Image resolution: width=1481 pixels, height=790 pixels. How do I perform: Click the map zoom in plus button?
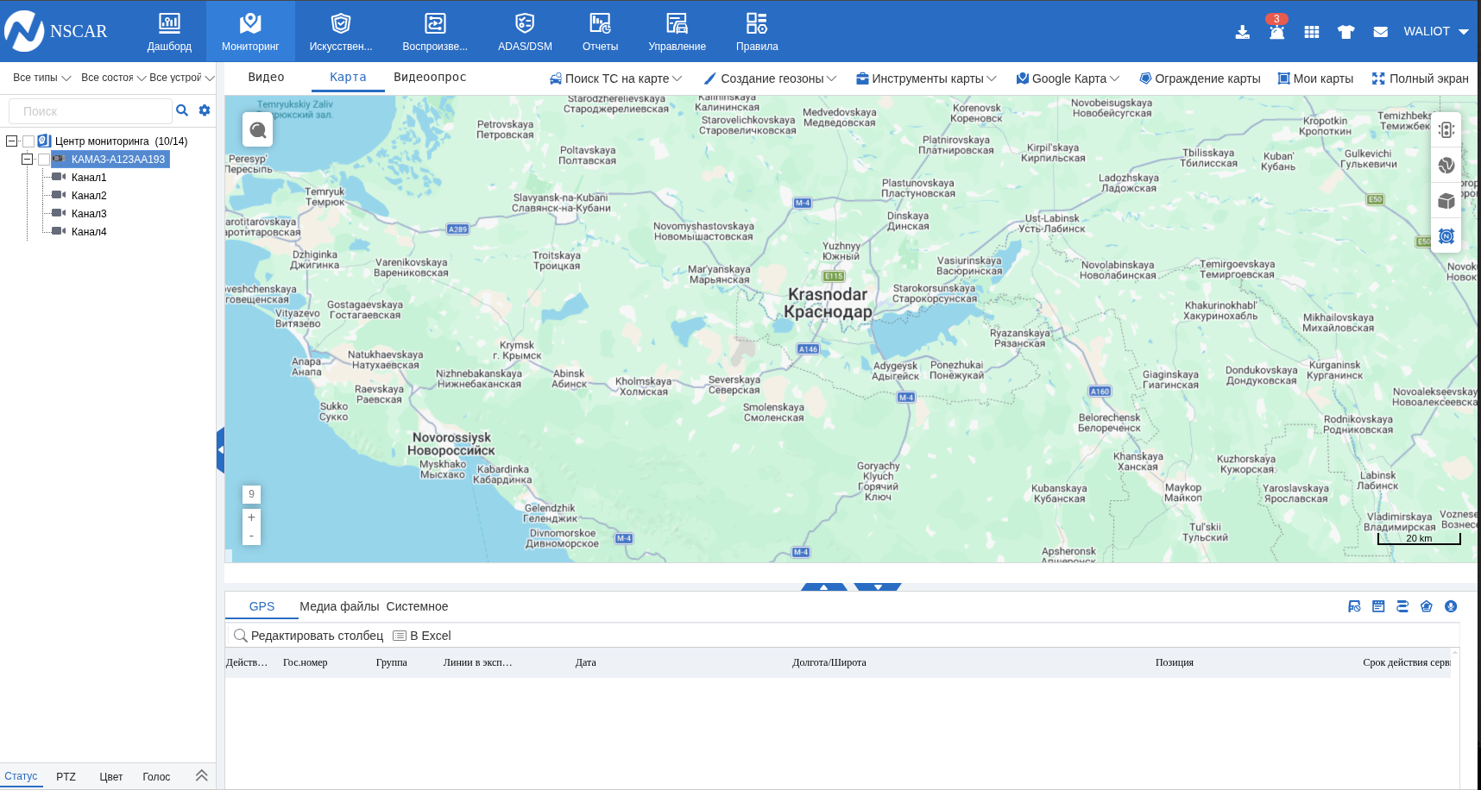tap(251, 517)
